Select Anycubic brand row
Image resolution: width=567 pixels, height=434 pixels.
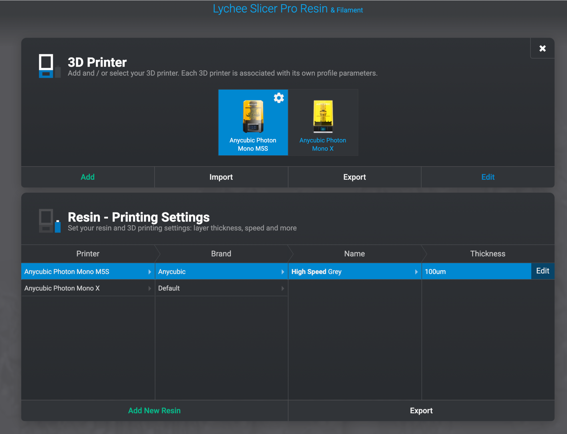(221, 271)
